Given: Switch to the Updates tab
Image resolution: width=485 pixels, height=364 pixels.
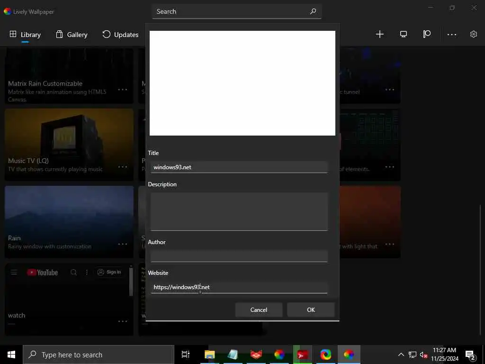Looking at the screenshot, I should [120, 34].
